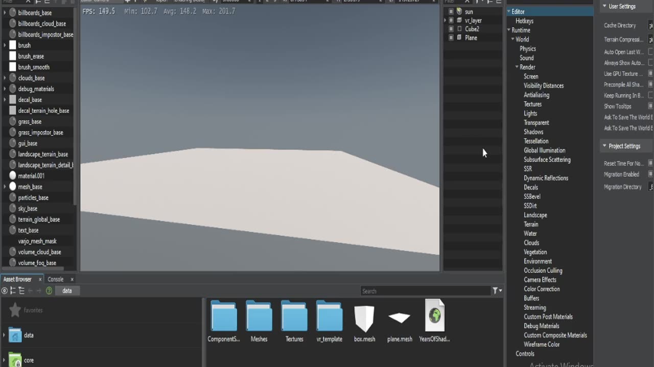Select the YearsOfShad... world file
The image size is (654, 367).
tap(435, 316)
